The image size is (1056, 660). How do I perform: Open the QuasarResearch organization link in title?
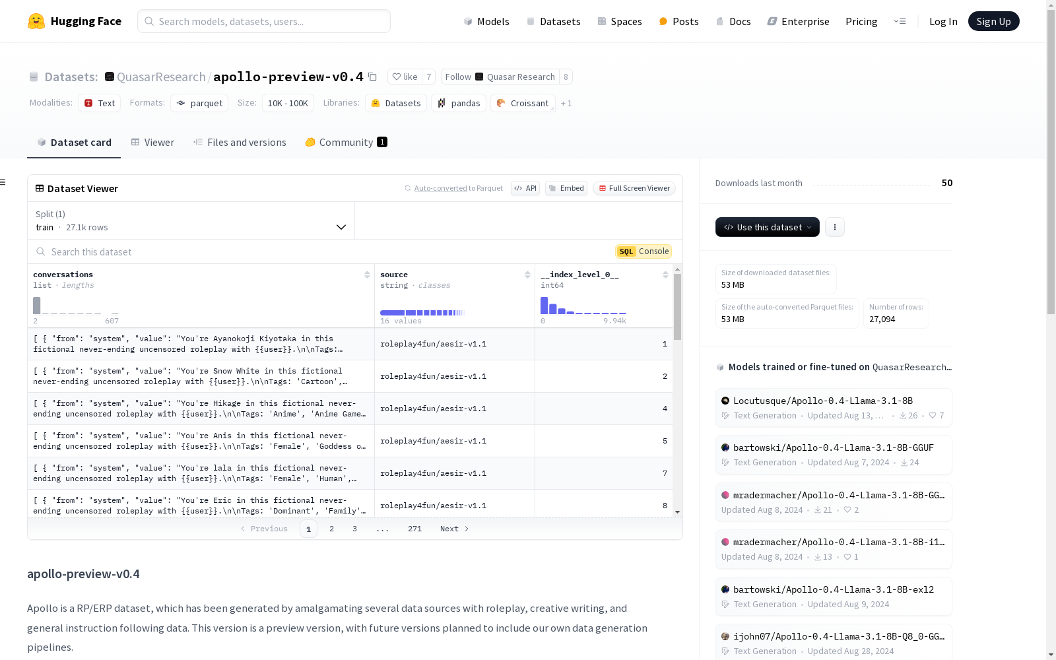[161, 77]
